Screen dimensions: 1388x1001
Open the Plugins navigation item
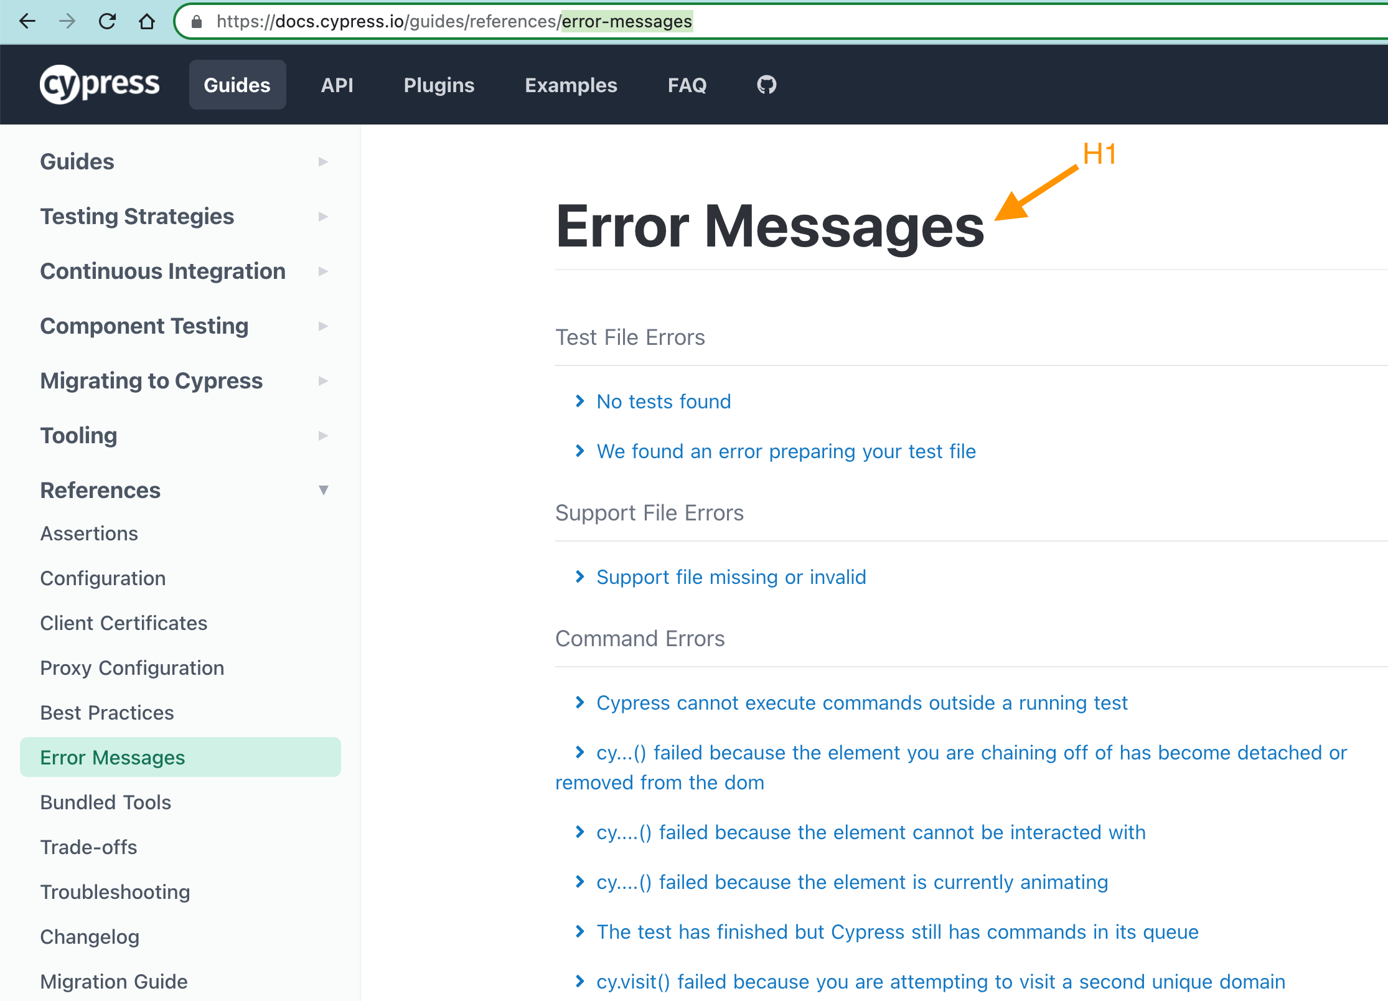439,85
